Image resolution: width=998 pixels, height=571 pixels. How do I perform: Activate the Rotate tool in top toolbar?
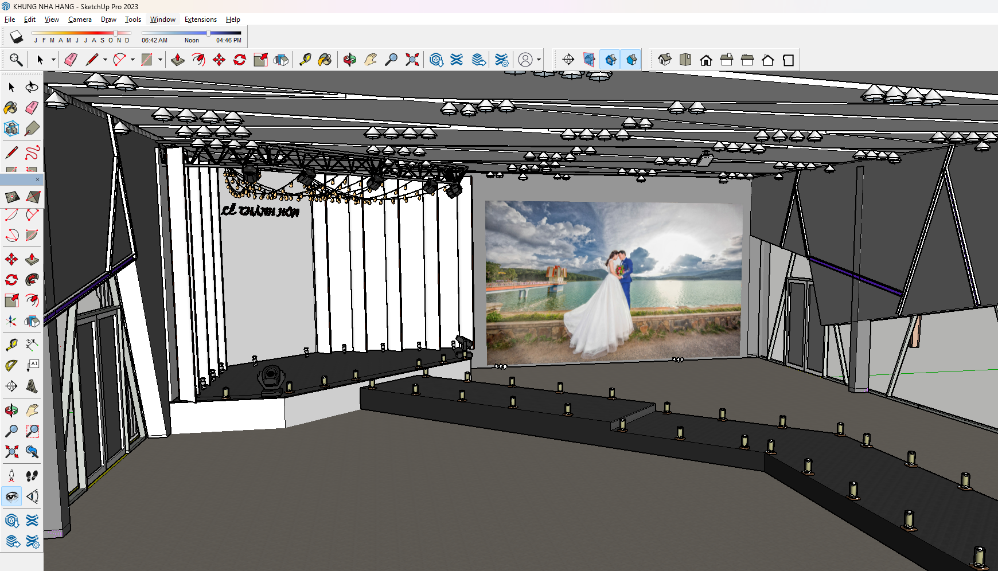point(240,60)
